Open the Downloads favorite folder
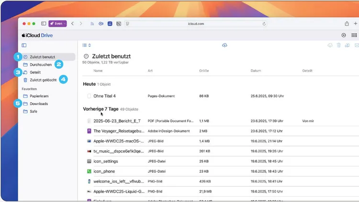The height and width of the screenshot is (202, 359). [x=39, y=104]
